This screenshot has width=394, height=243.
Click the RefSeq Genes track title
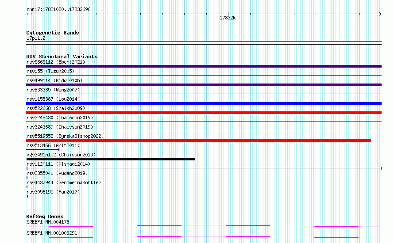point(45,216)
